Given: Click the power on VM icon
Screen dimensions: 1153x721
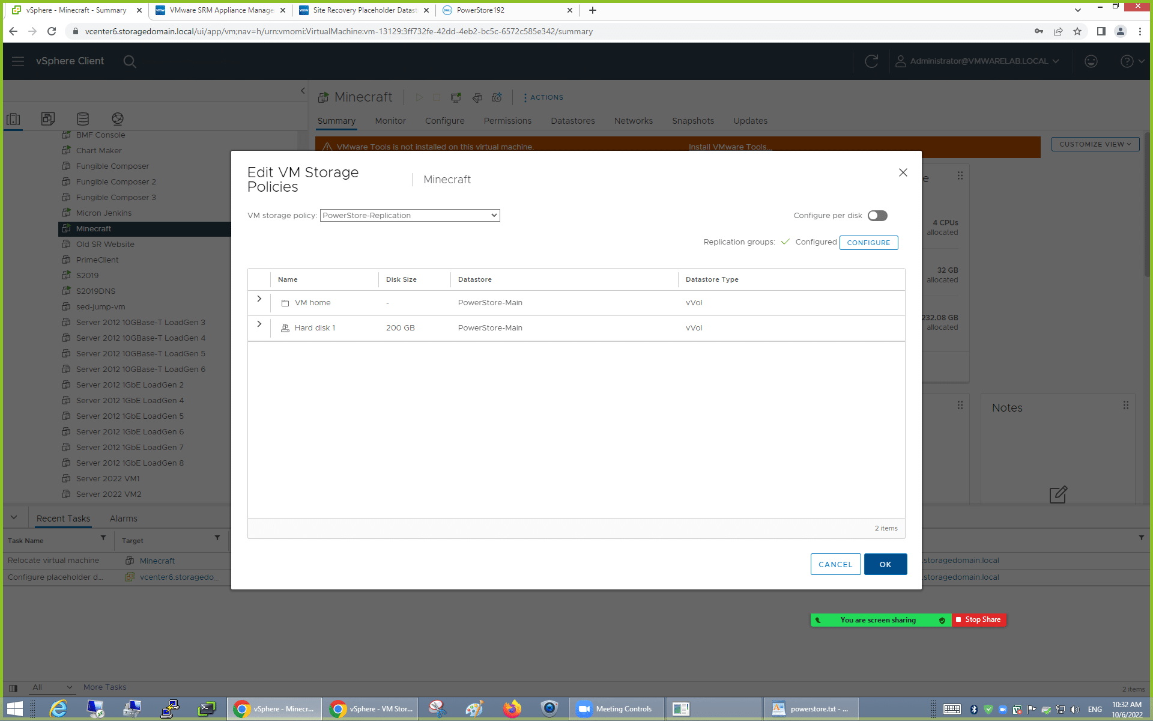Looking at the screenshot, I should click(419, 97).
